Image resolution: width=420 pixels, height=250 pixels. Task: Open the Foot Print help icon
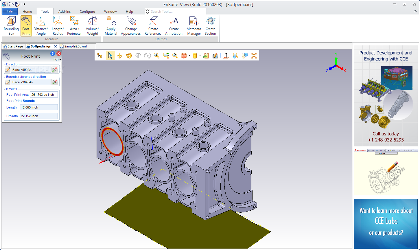tap(53, 54)
